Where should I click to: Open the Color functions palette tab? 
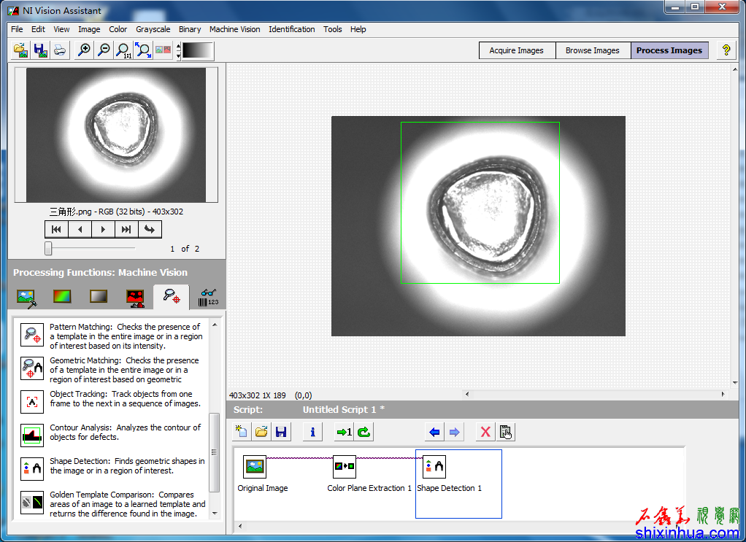tap(62, 297)
